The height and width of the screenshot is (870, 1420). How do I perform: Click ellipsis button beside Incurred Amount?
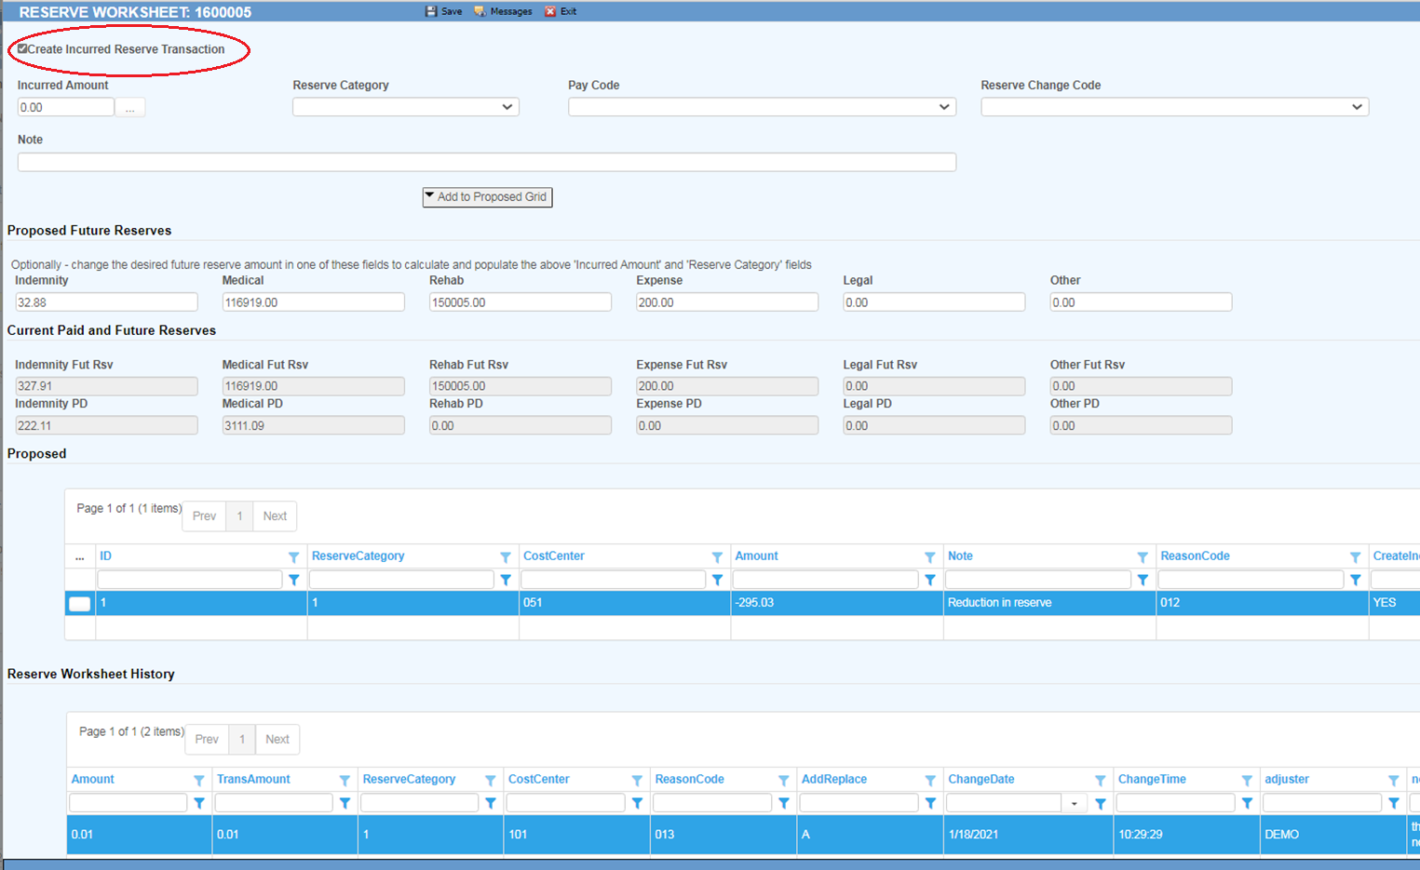[x=130, y=108]
